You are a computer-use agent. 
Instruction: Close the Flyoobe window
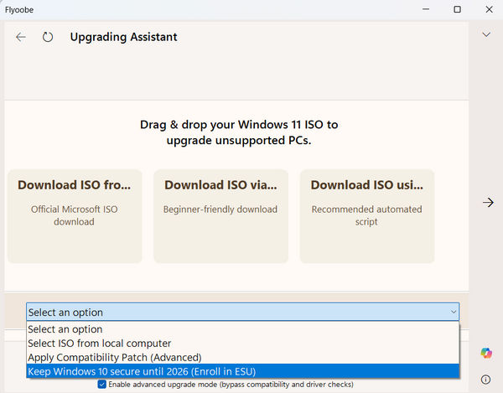(x=489, y=9)
